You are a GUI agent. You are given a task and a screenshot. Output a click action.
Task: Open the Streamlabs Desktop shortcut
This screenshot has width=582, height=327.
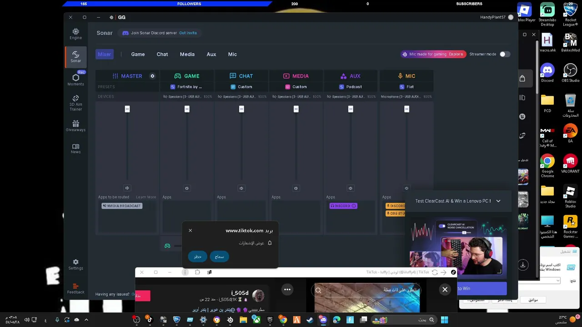tap(547, 15)
